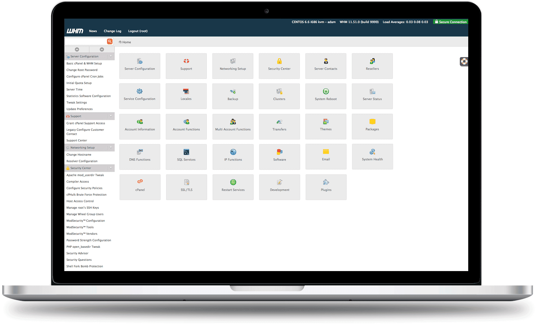Open the IP Functions globe tile
The height and width of the screenshot is (326, 538).
(233, 157)
